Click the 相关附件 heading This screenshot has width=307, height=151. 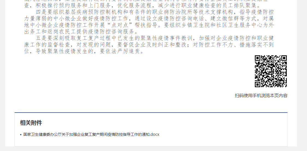(x=31, y=123)
